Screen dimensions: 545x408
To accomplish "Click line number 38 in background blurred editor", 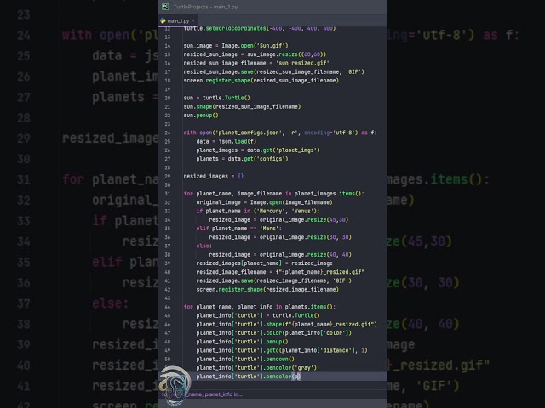I will pos(23,325).
